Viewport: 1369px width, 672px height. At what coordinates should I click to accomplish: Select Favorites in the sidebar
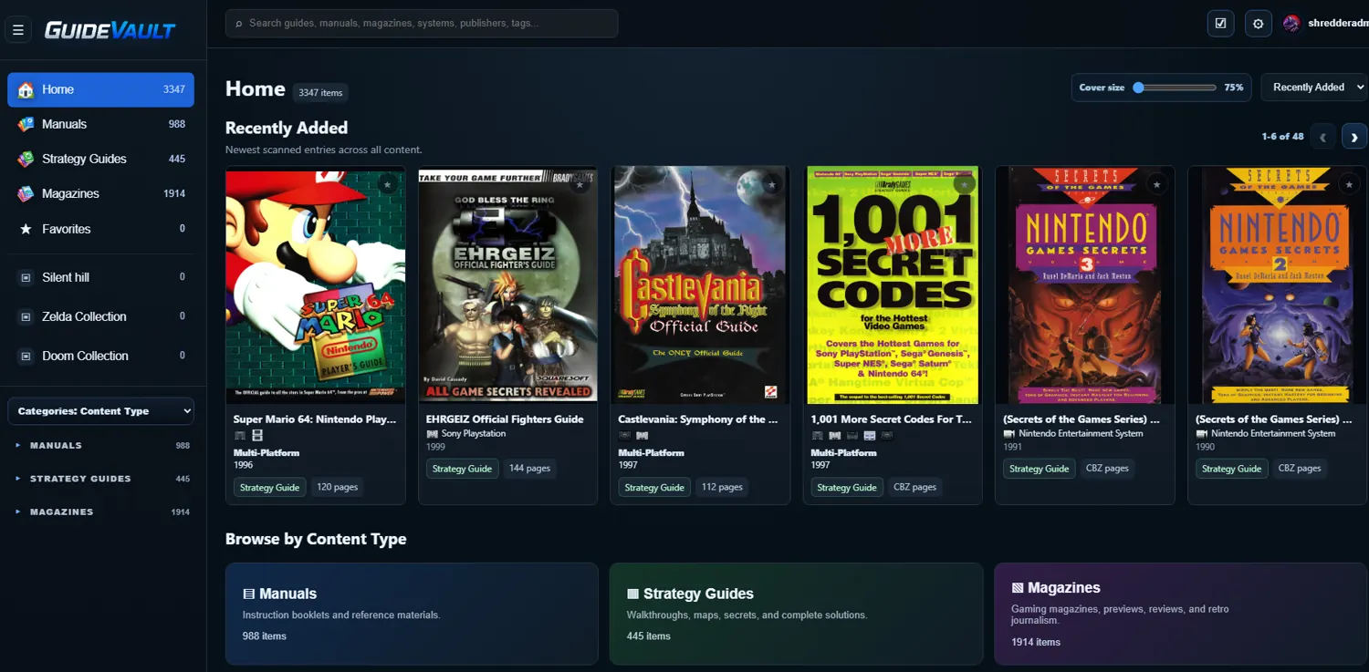(100, 229)
